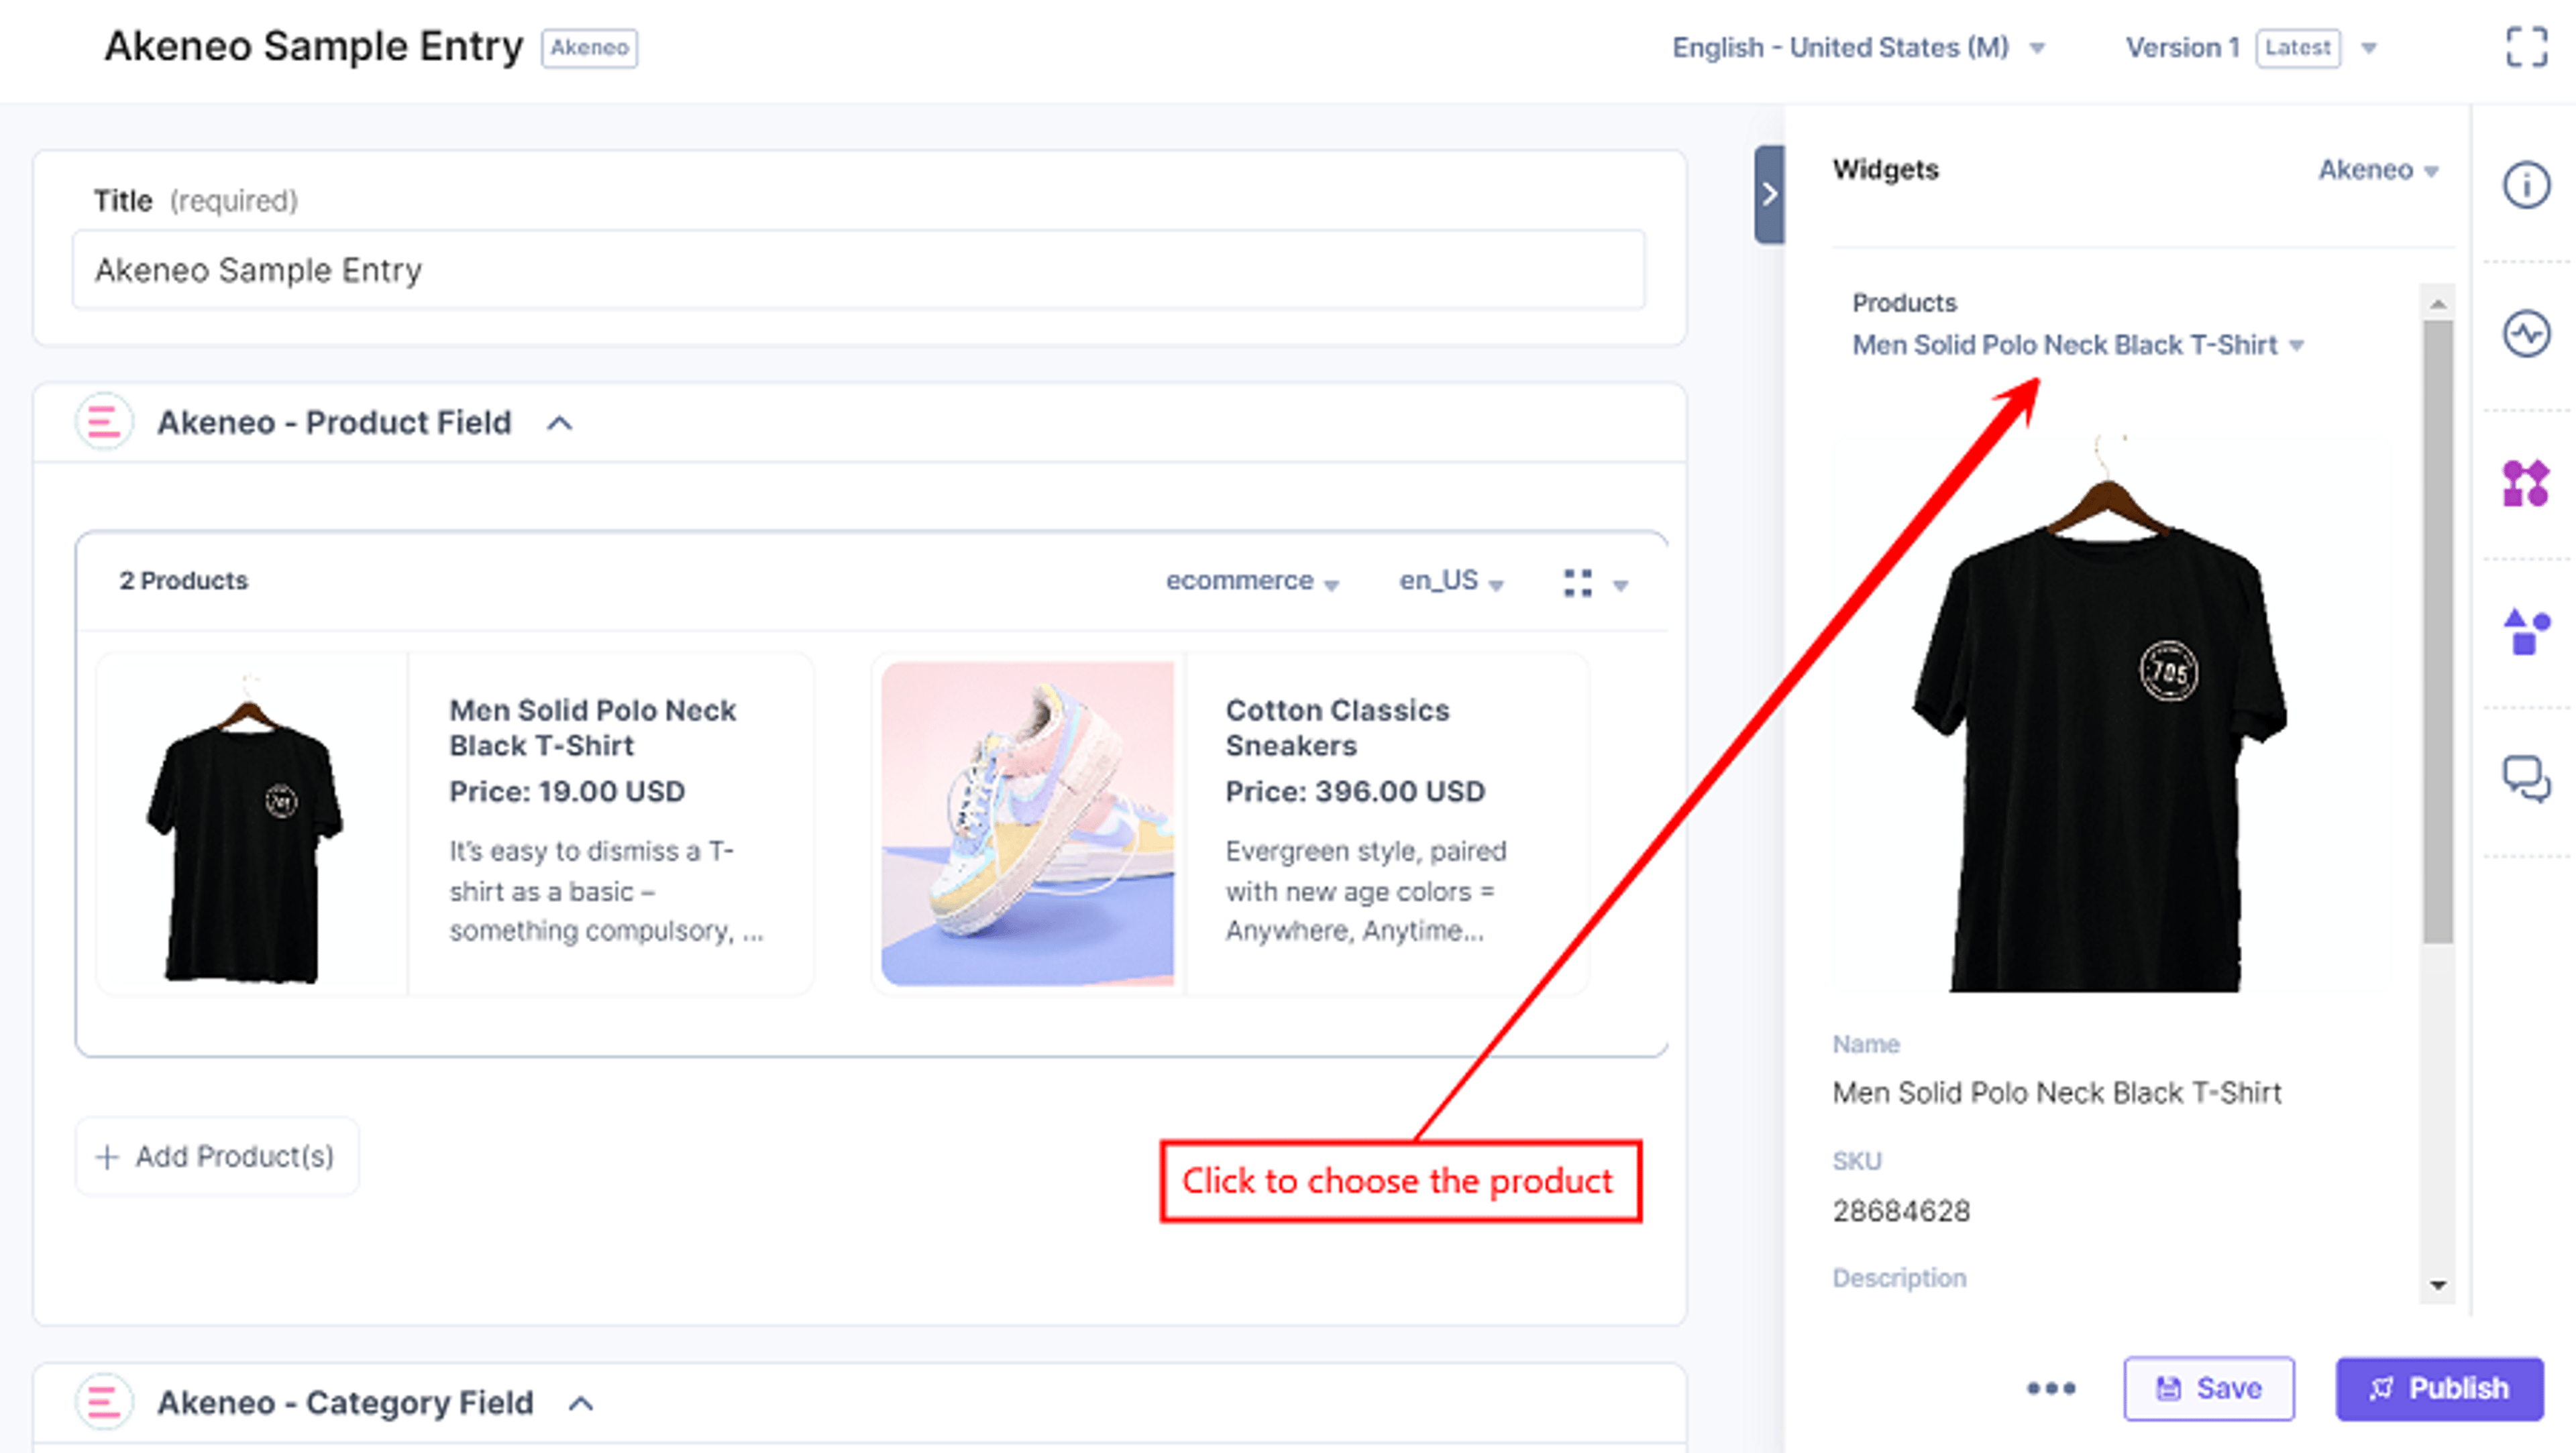Click the Cotton Classics Sneakers card title
Image resolution: width=2576 pixels, height=1453 pixels.
click(1337, 728)
